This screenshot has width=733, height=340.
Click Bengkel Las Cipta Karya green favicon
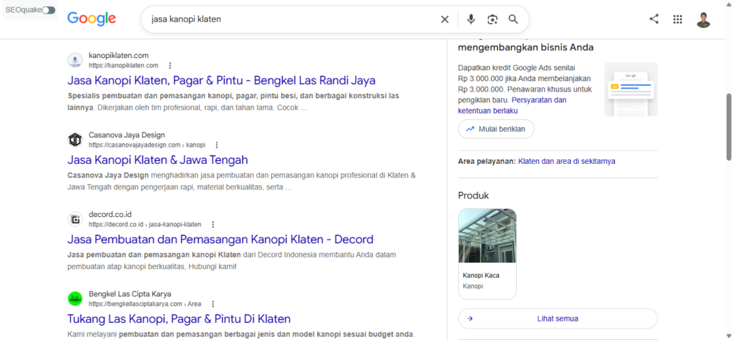(74, 299)
